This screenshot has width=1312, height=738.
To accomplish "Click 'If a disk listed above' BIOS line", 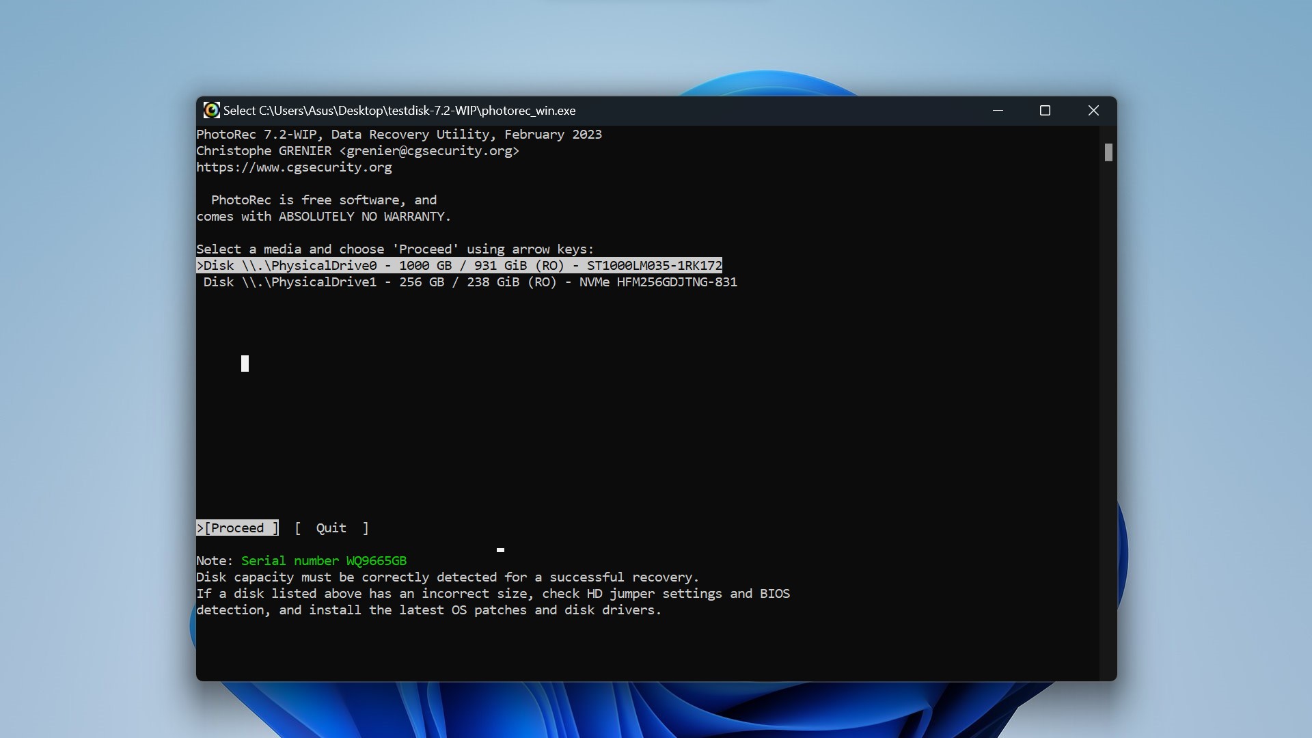I will tap(493, 594).
